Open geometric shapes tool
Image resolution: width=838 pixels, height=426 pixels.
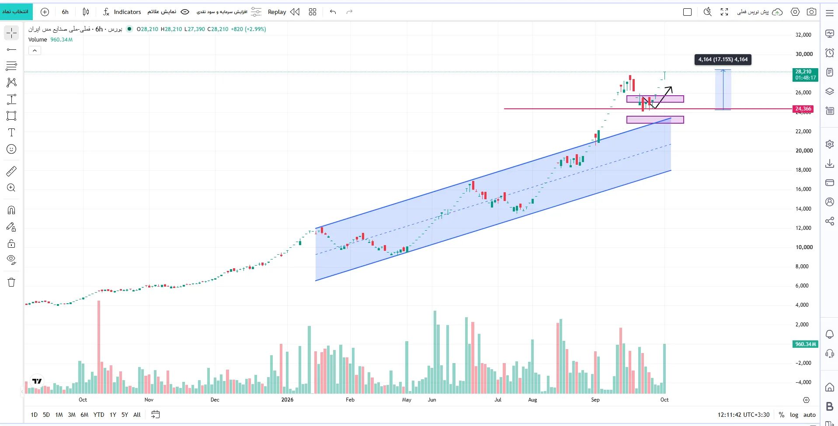pos(11,116)
